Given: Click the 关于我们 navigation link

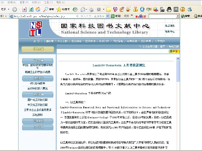Looking at the screenshot, I should click(160, 41).
